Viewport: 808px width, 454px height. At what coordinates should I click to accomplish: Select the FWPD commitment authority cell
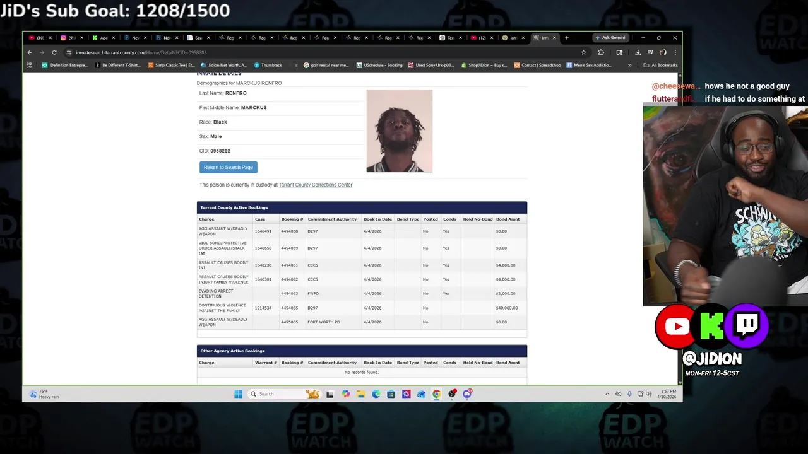pyautogui.click(x=313, y=294)
